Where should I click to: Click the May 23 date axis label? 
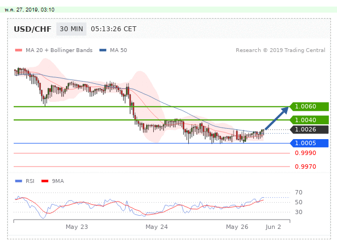coord(77,227)
